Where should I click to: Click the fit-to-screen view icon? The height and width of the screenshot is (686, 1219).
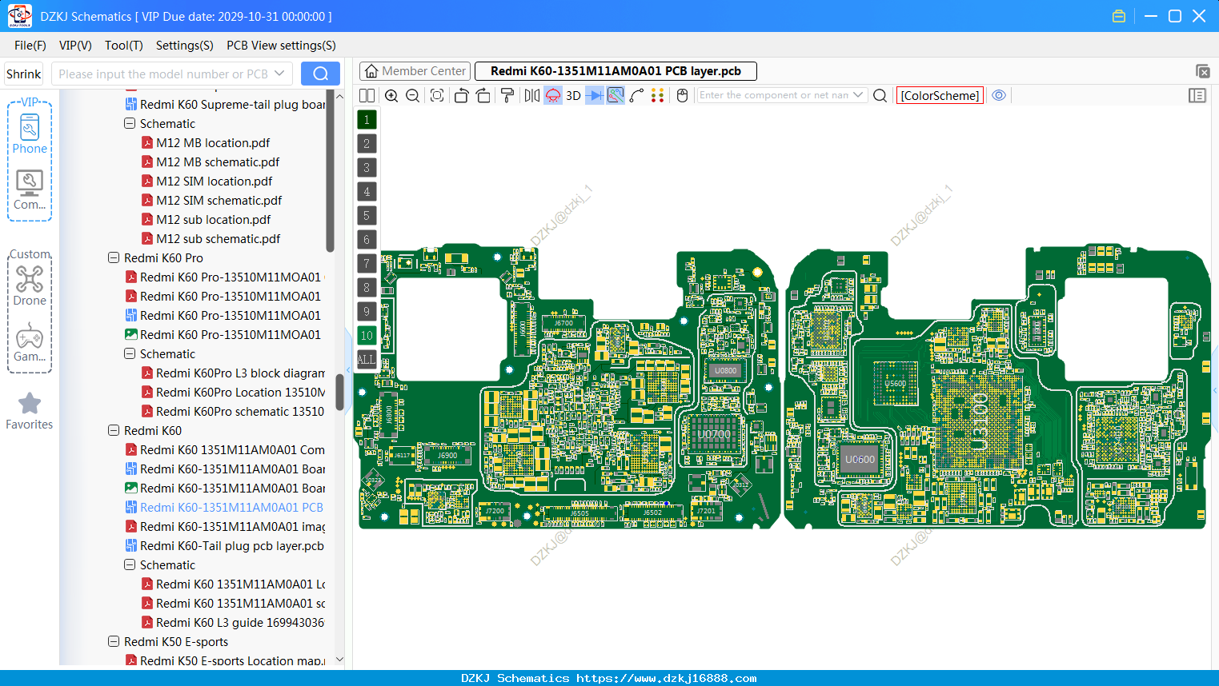pos(437,96)
